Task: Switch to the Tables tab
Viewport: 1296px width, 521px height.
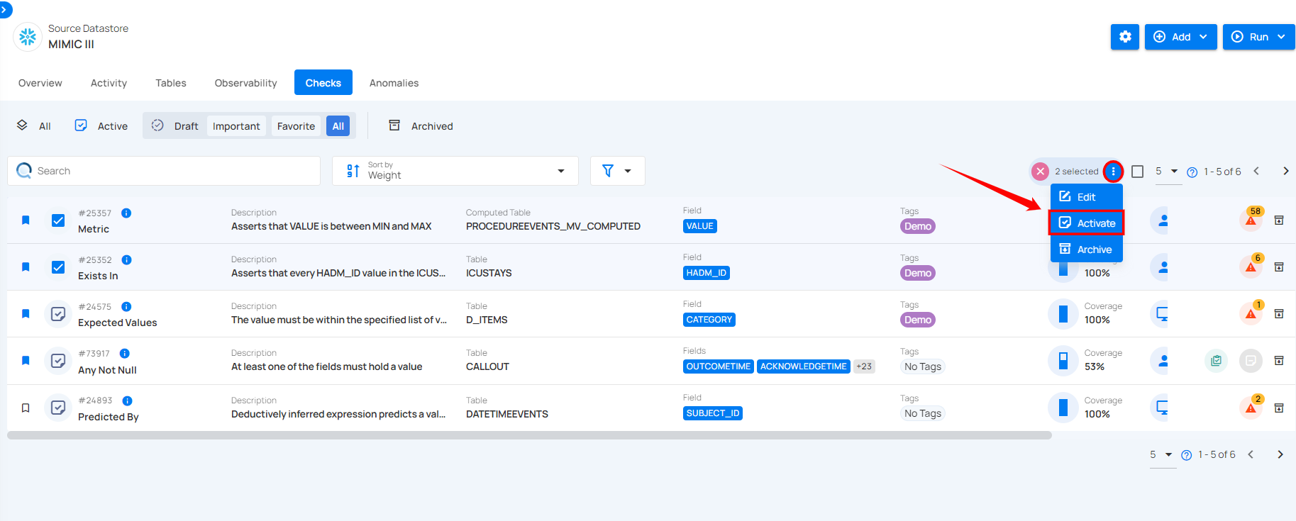Action: pos(171,83)
